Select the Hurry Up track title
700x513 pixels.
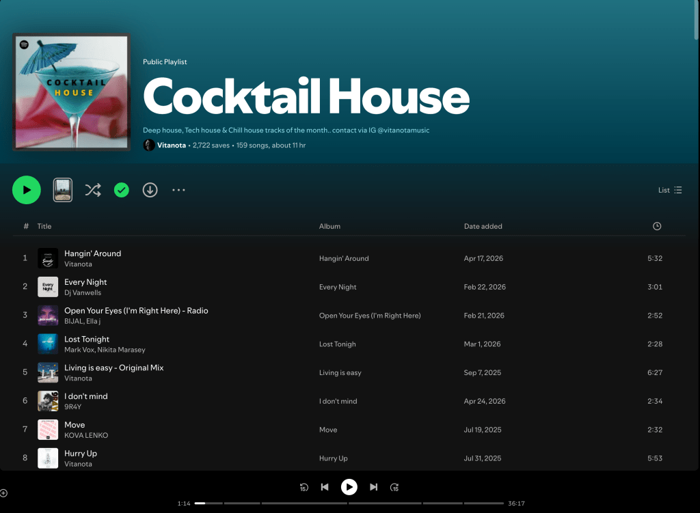81,453
